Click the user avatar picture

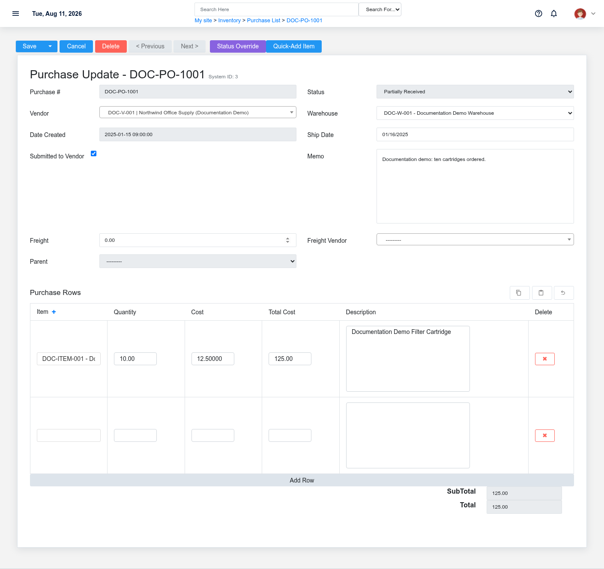click(580, 14)
